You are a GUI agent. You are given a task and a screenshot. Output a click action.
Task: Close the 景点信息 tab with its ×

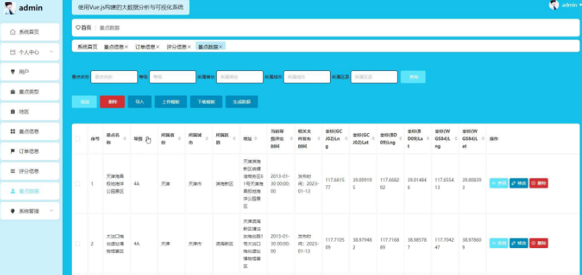(126, 47)
